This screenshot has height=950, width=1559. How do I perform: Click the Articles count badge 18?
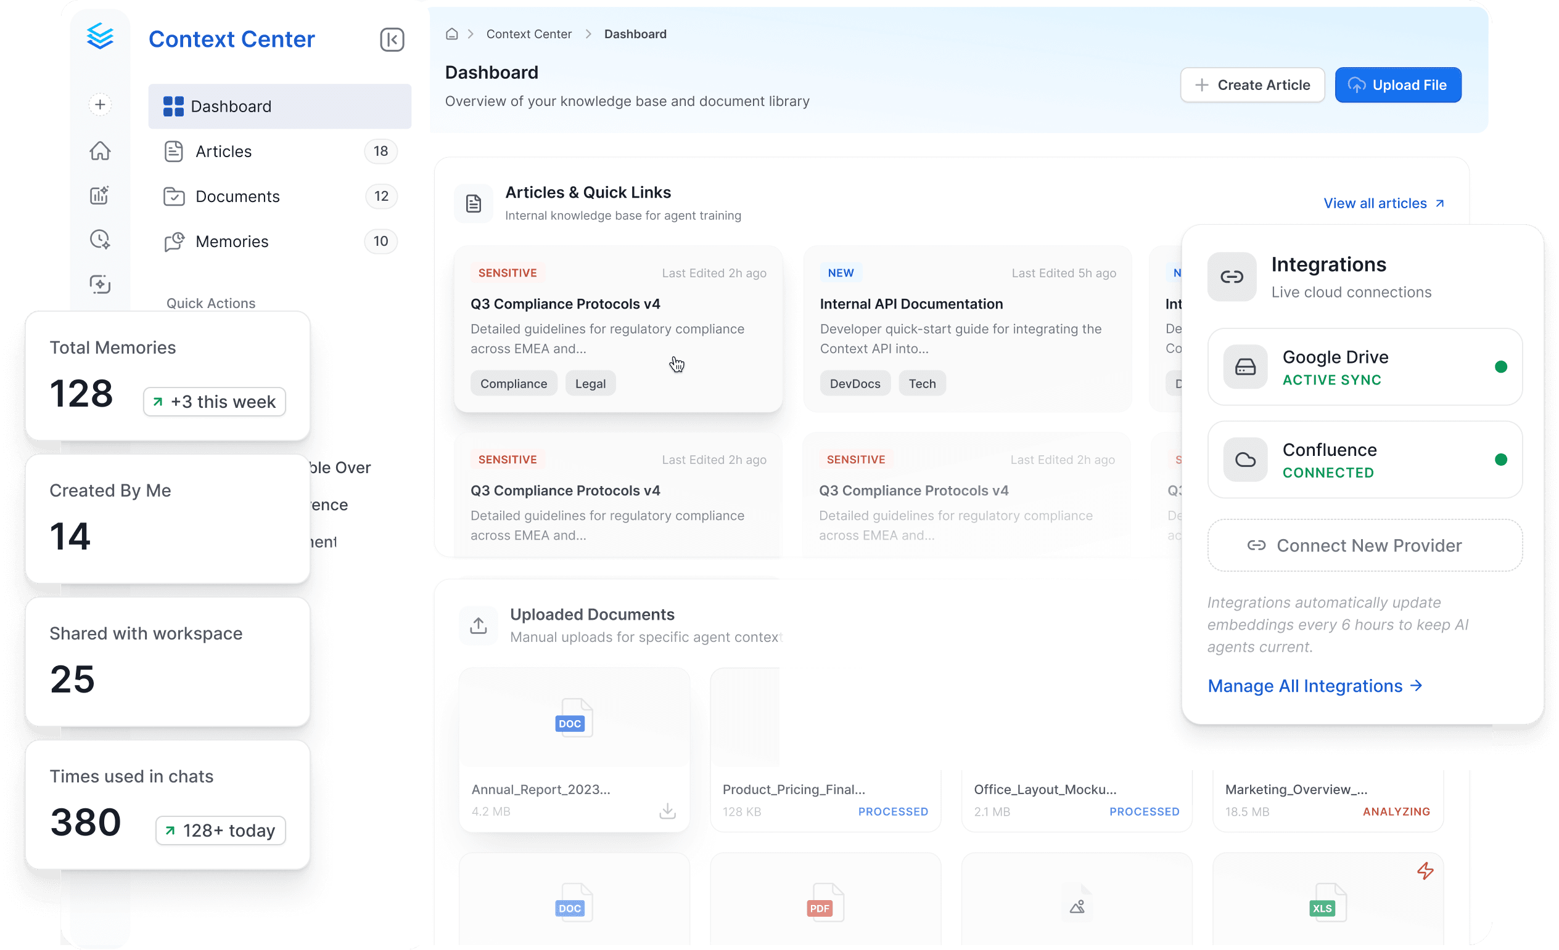click(380, 151)
